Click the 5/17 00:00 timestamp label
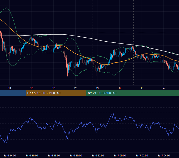Image resolution: width=179 pixels, height=158 pixels. (x=120, y=155)
